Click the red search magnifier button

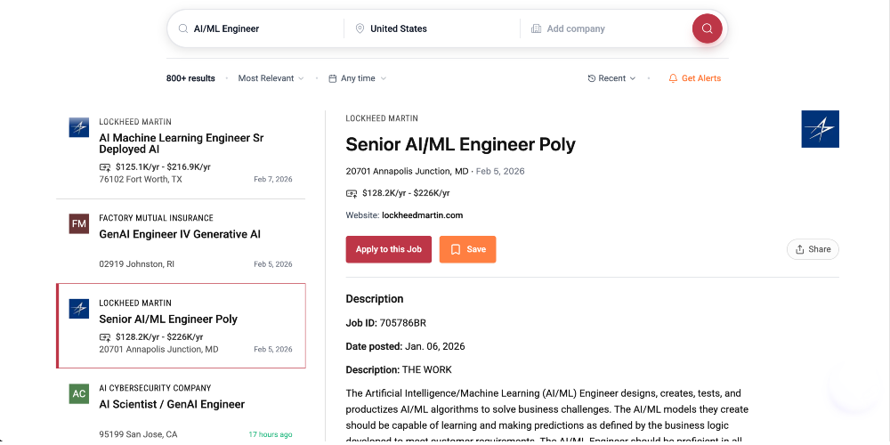(x=707, y=28)
